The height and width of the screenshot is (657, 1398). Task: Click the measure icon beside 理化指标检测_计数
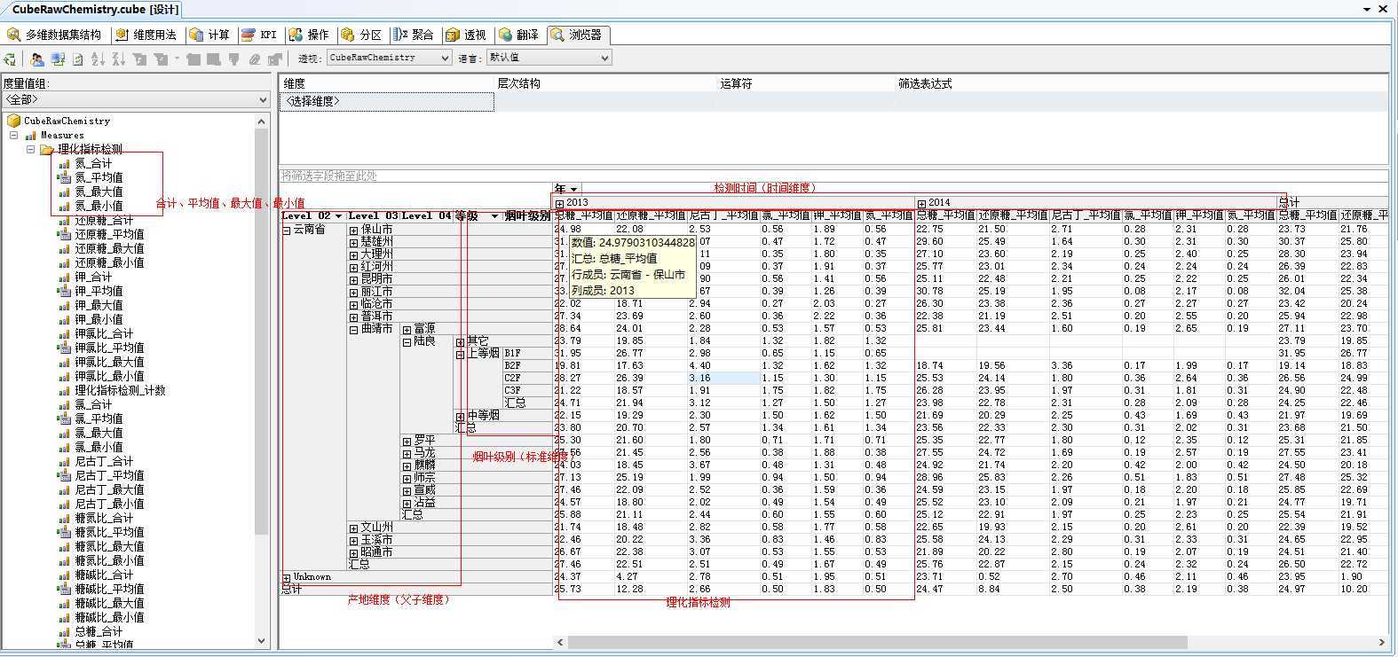coord(64,390)
